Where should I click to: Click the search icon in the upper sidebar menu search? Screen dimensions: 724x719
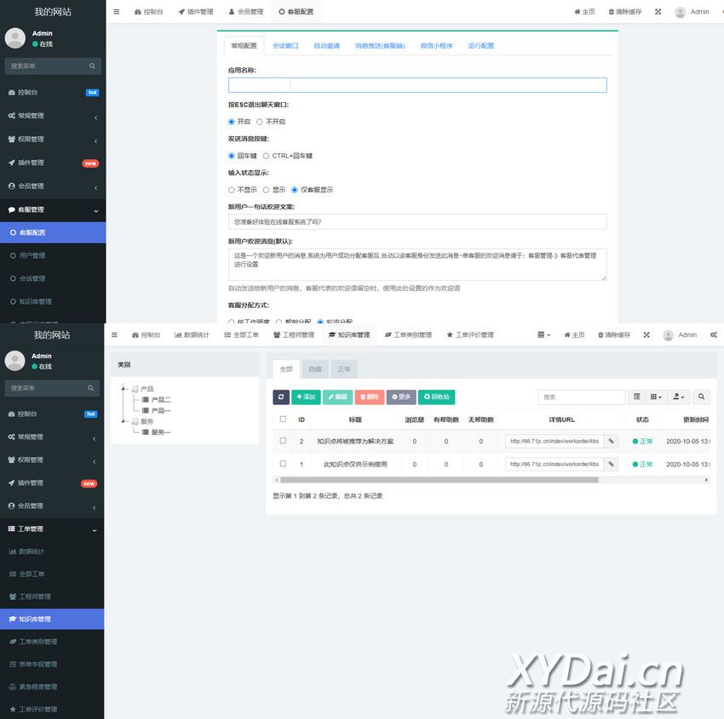click(x=92, y=66)
